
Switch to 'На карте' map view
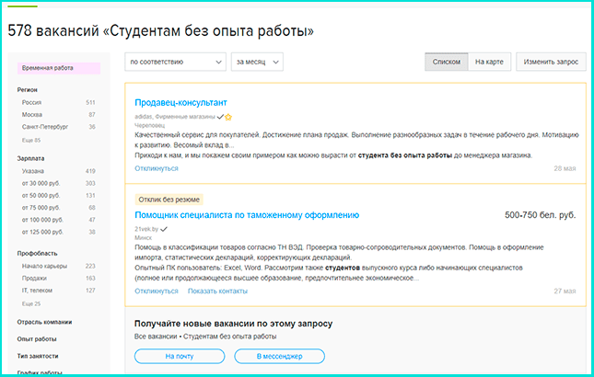pyautogui.click(x=489, y=62)
